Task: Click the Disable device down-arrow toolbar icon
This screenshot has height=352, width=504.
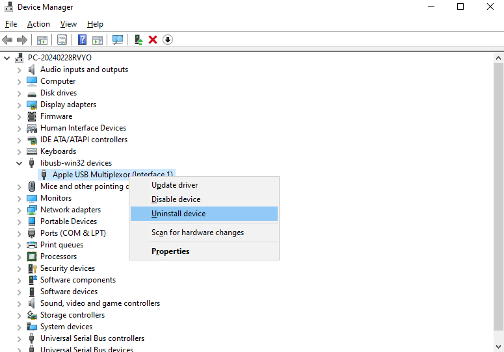Action: (x=168, y=40)
